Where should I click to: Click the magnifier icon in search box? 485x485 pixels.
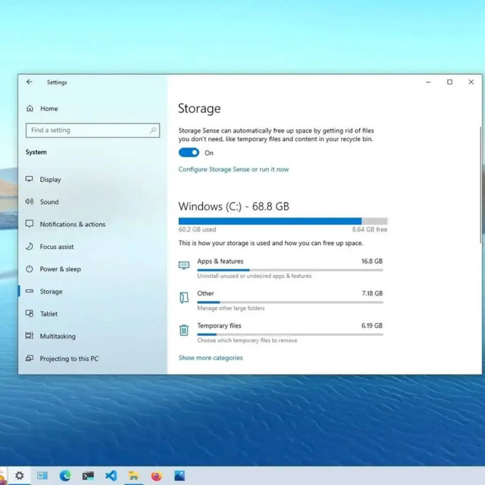pos(153,130)
